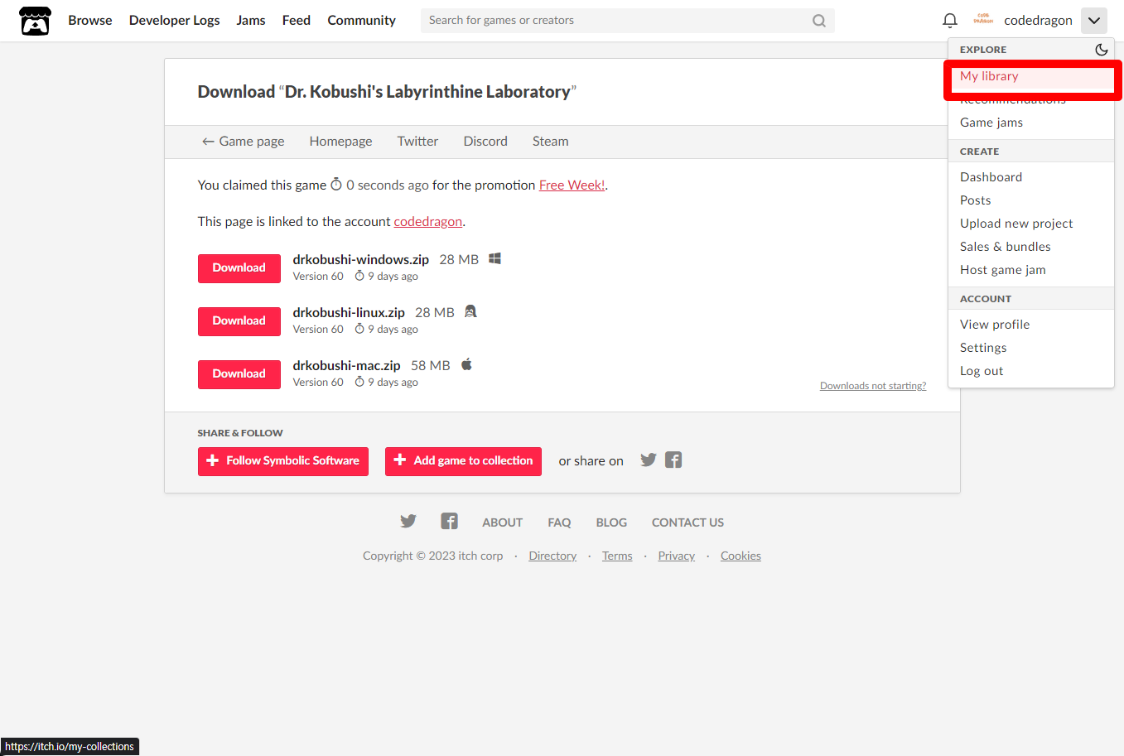Open the Feed page

coord(297,21)
